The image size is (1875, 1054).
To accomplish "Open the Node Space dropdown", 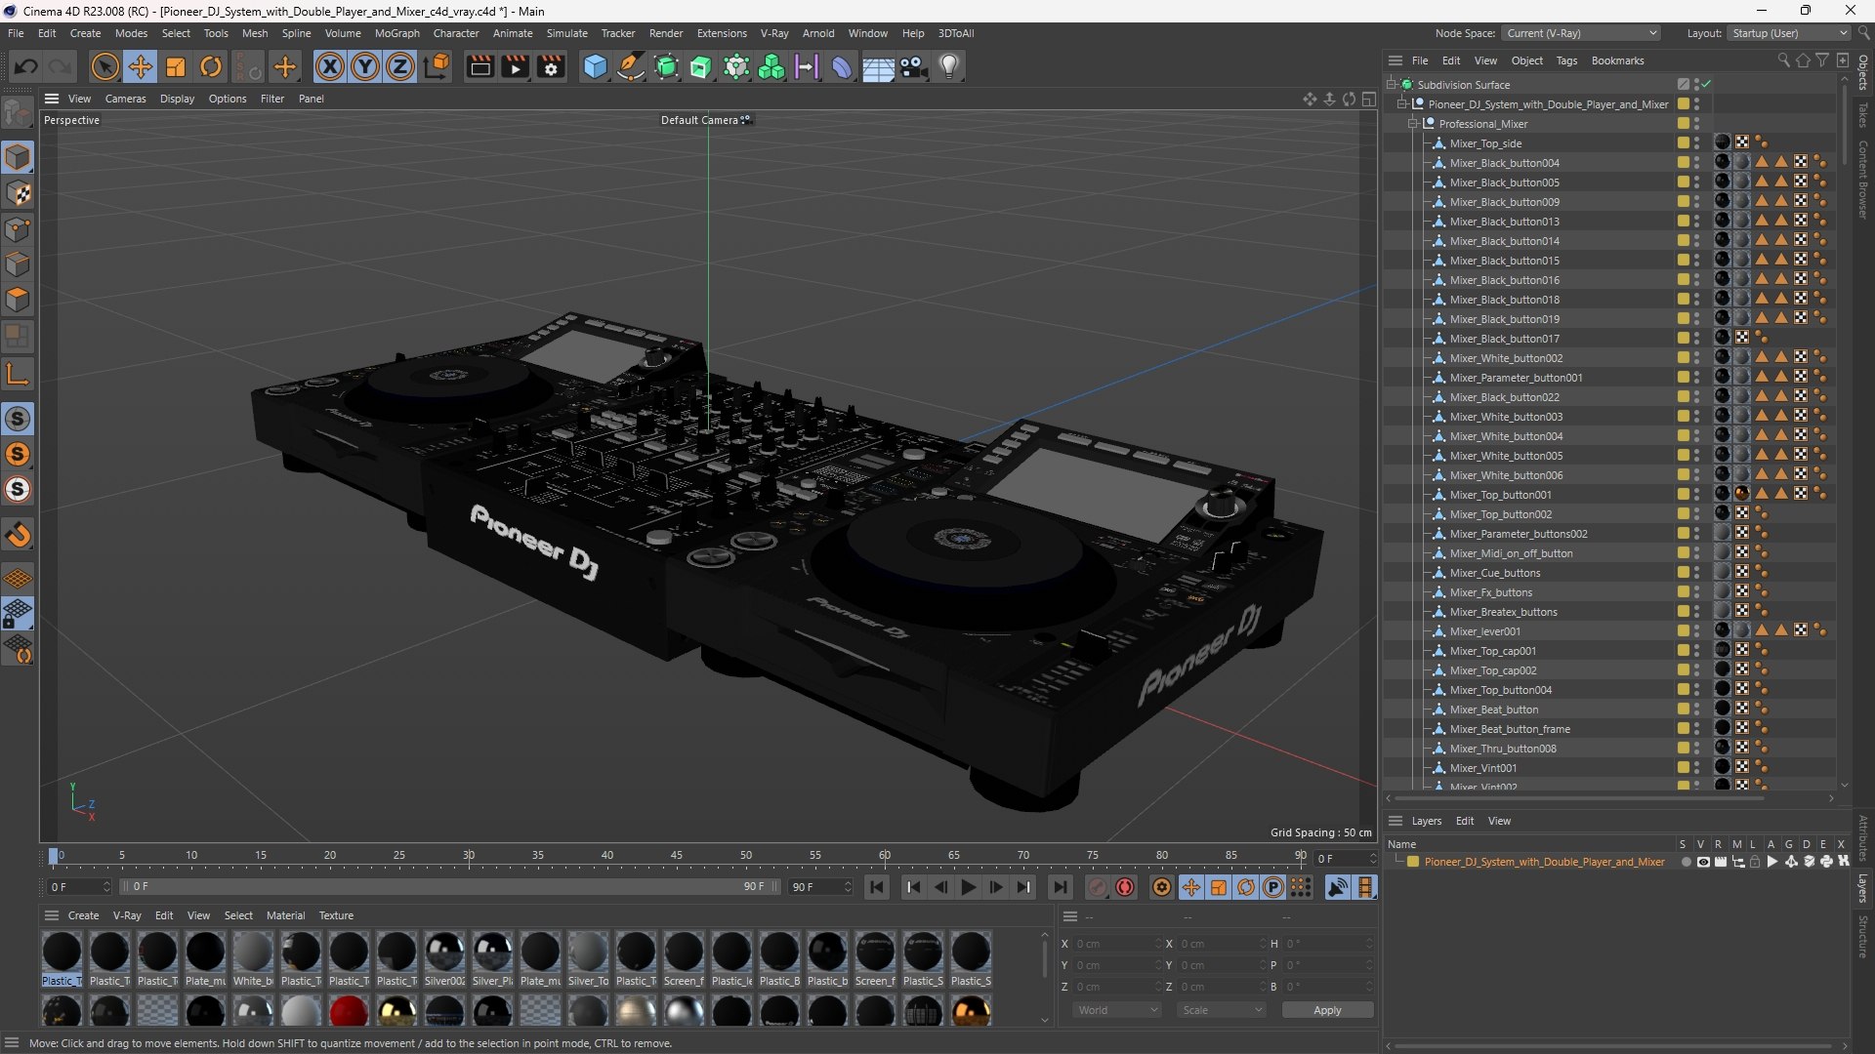I will point(1581,33).
